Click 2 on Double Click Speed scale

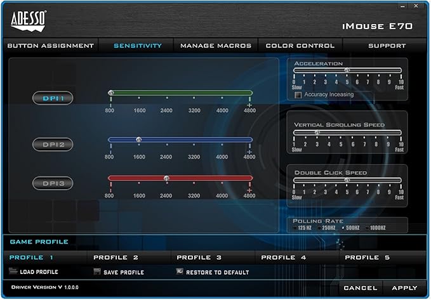tap(315, 192)
